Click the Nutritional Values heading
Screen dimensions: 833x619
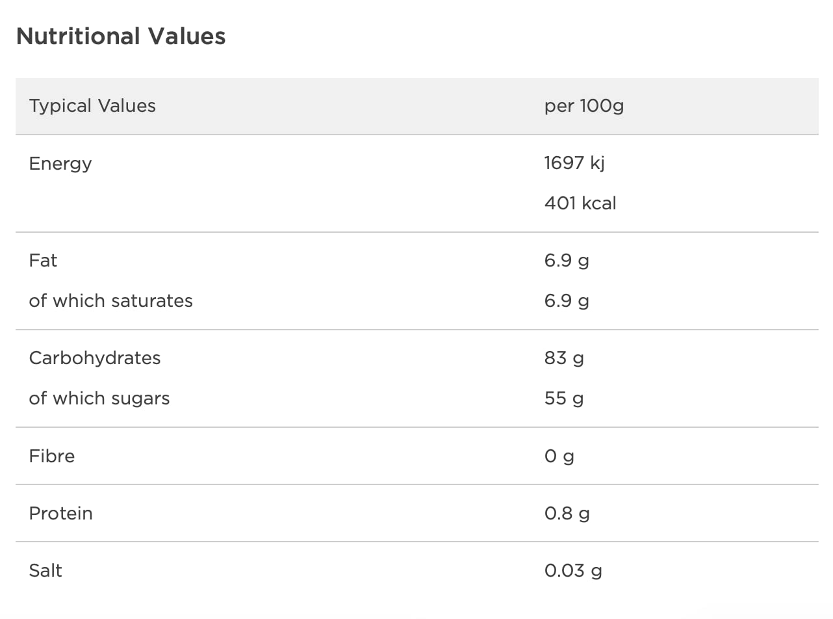(x=121, y=36)
